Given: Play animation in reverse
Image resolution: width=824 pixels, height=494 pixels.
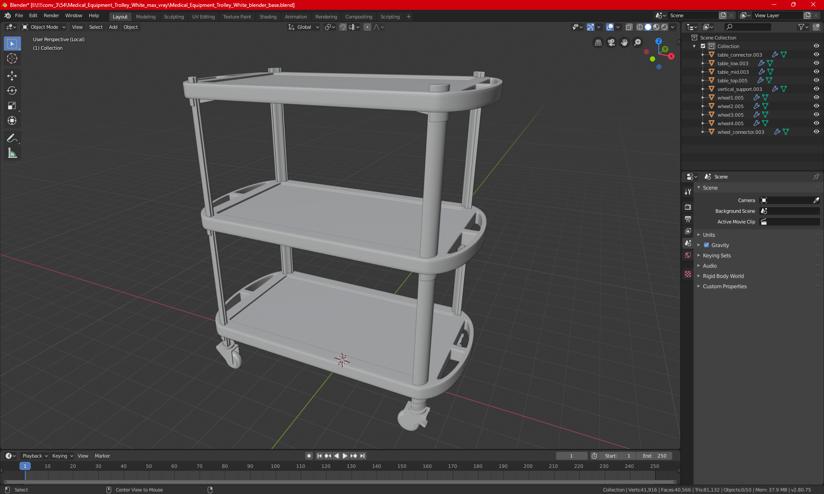Looking at the screenshot, I should [336, 456].
